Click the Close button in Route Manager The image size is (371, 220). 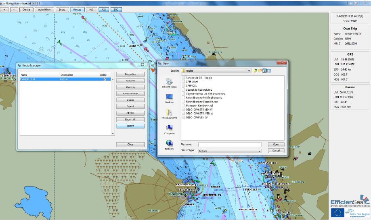tap(130, 145)
